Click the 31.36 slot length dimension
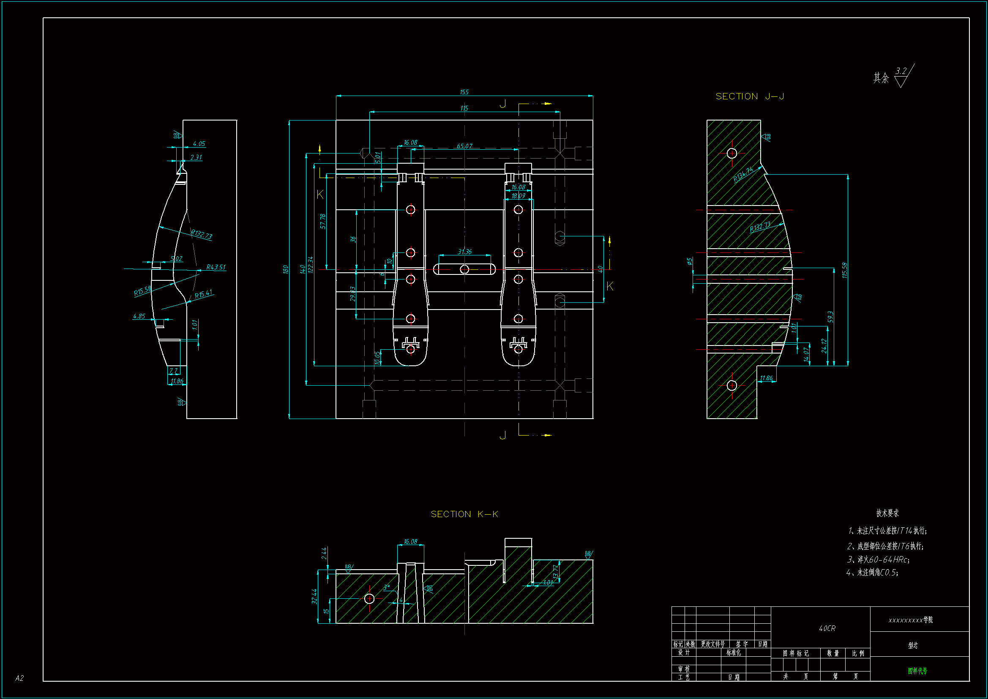The width and height of the screenshot is (988, 699). coord(464,252)
